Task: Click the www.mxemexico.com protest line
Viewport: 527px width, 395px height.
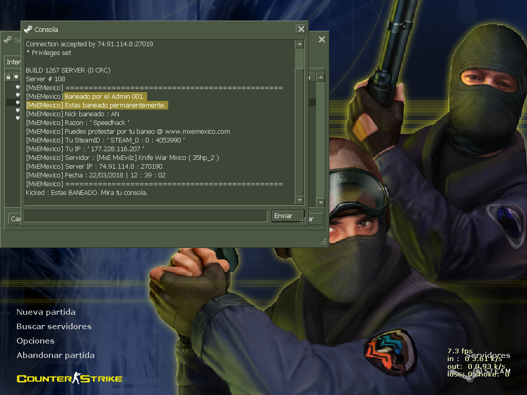Action: (x=128, y=131)
